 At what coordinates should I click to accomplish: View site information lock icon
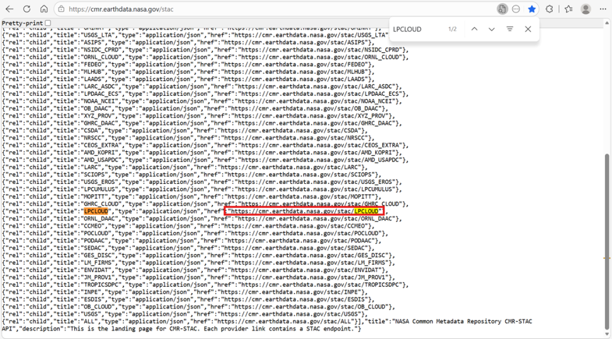point(61,9)
